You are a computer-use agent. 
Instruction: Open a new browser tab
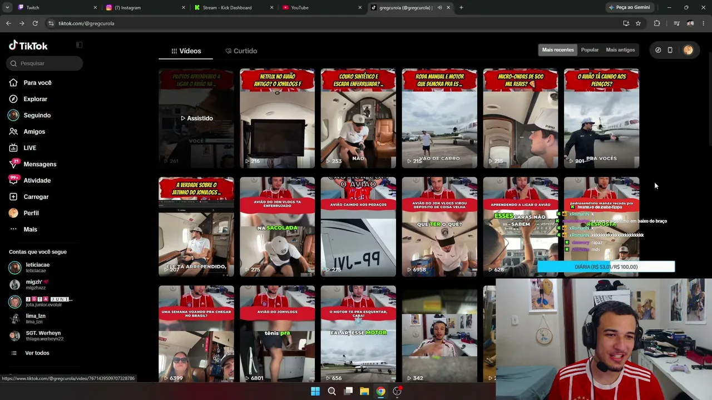tap(461, 8)
